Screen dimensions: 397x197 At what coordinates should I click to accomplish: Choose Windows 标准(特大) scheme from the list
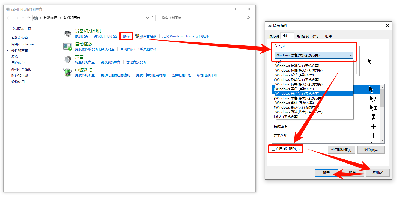(x=314, y=70)
